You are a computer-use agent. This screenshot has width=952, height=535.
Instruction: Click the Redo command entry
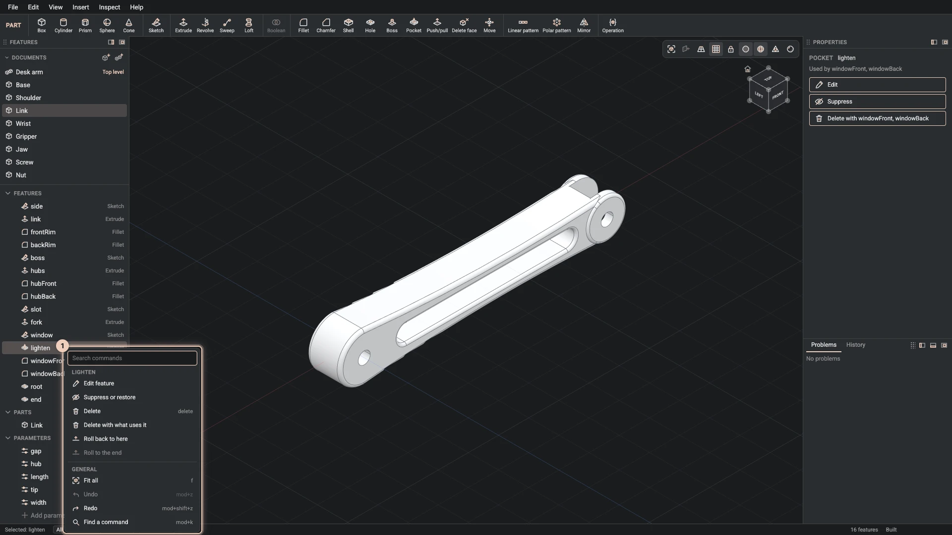click(132, 508)
